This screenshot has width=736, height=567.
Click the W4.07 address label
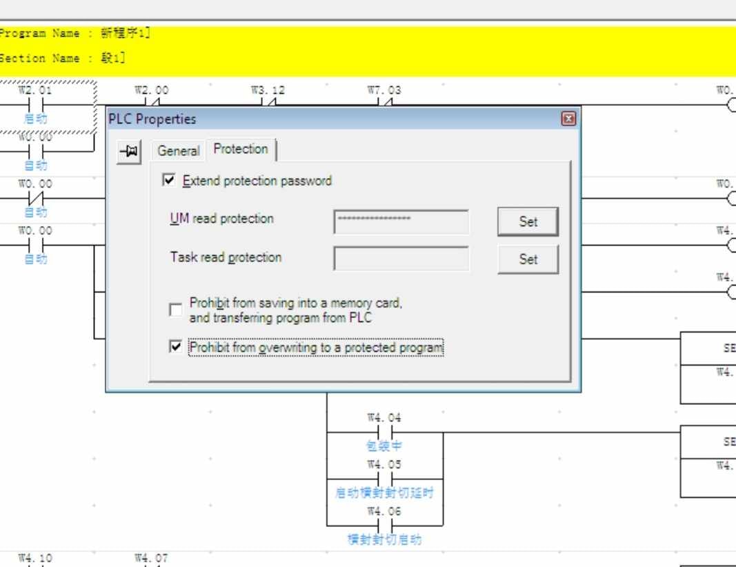(151, 558)
